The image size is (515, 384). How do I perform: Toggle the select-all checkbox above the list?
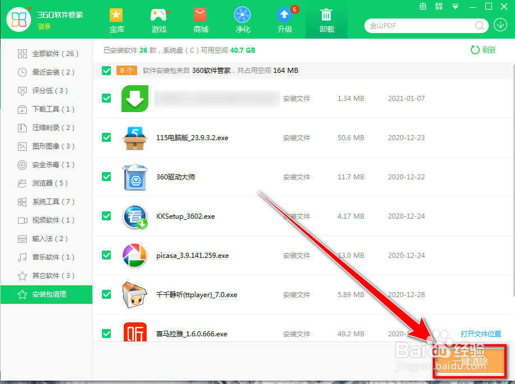pos(106,71)
